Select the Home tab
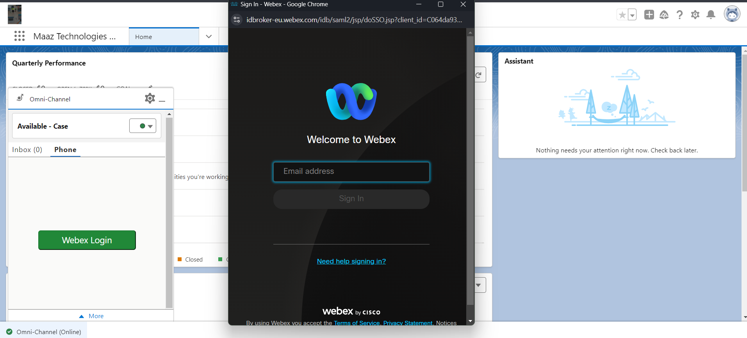747x338 pixels. 164,37
